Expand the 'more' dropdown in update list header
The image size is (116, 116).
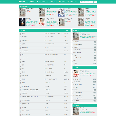[x=68, y=31]
